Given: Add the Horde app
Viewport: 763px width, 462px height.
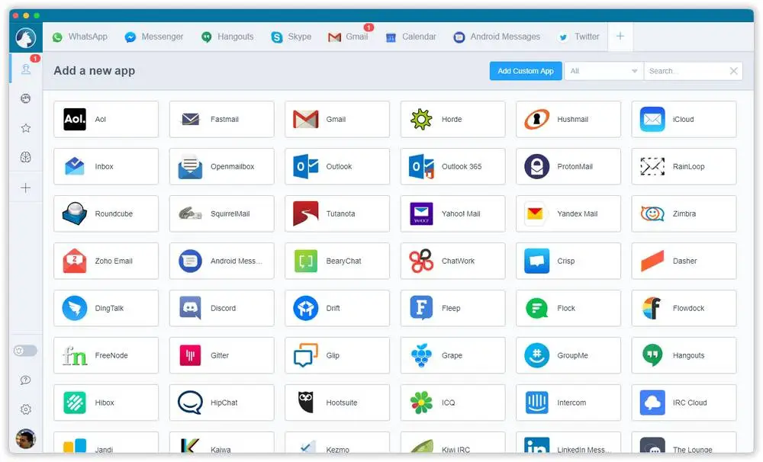Looking at the screenshot, I should (x=452, y=119).
